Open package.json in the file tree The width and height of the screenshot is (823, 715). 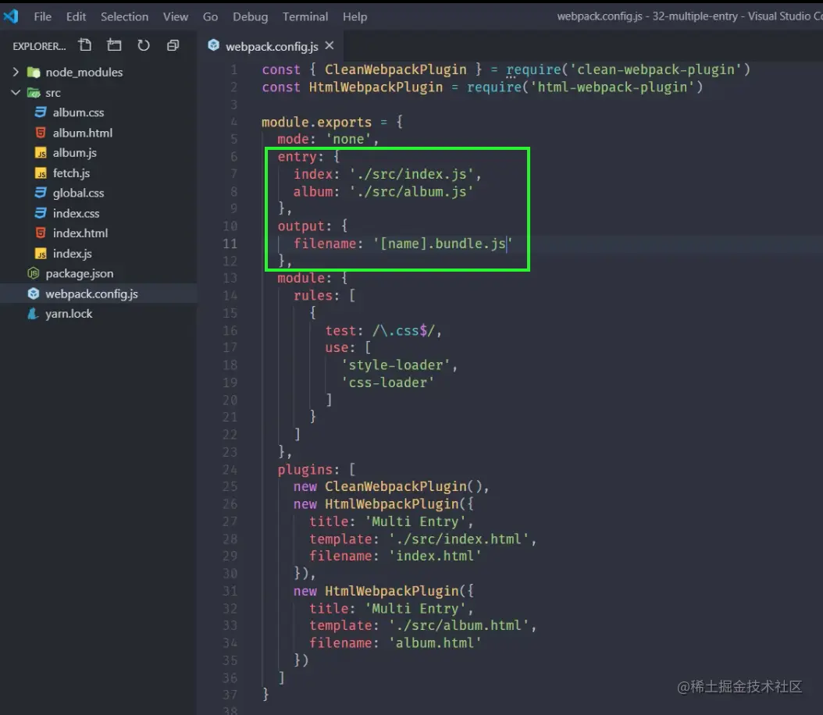(x=80, y=273)
